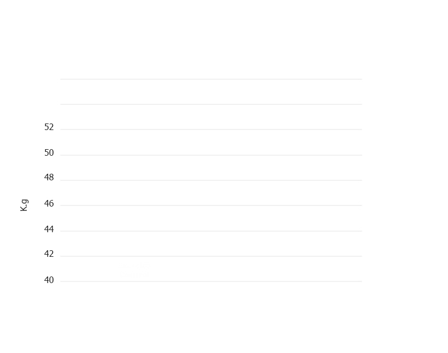The height and width of the screenshot is (353, 448).
Task: Select the topmost unlabeled gridline
Action: click(x=211, y=79)
